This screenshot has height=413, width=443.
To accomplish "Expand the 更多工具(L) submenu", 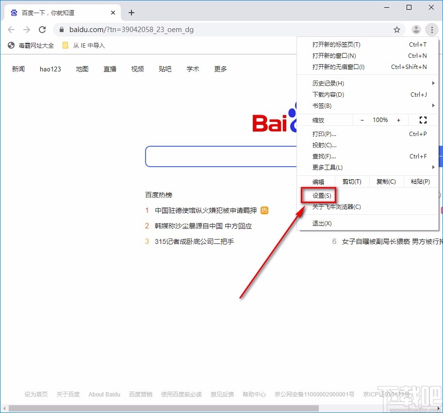I will click(x=367, y=168).
